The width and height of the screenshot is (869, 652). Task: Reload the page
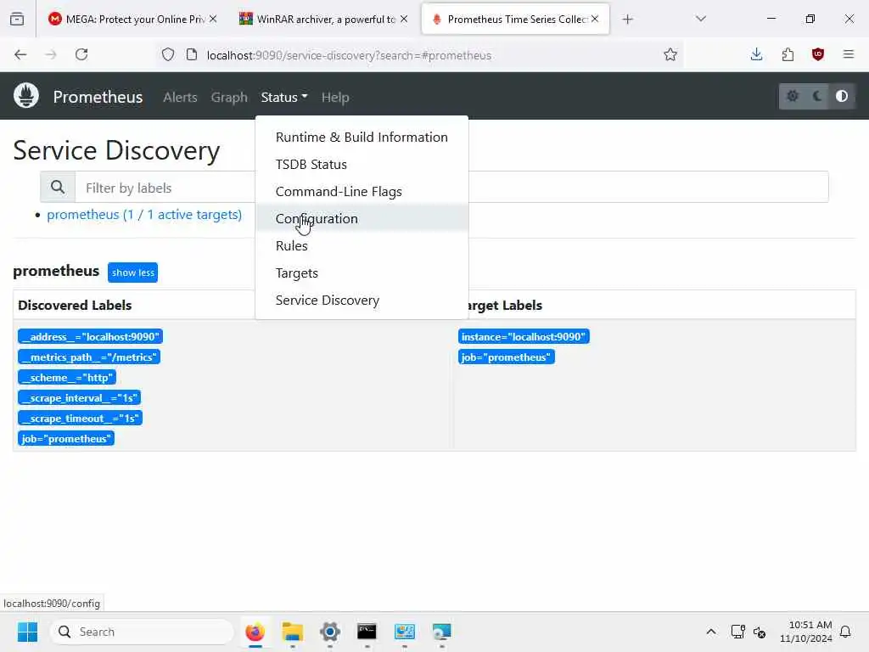tap(81, 55)
